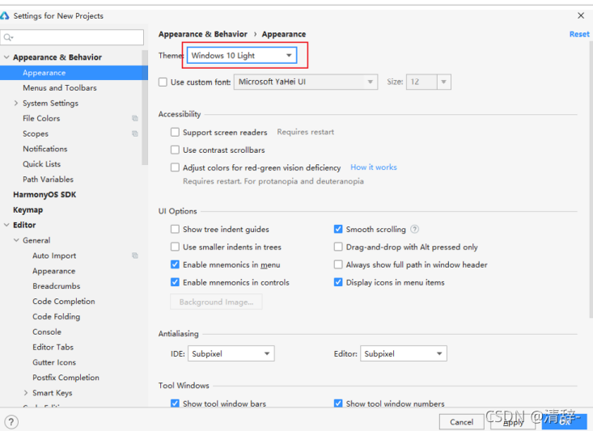Uncheck Display icons in menu items
Viewport: 593px width, 431px height.
338,282
